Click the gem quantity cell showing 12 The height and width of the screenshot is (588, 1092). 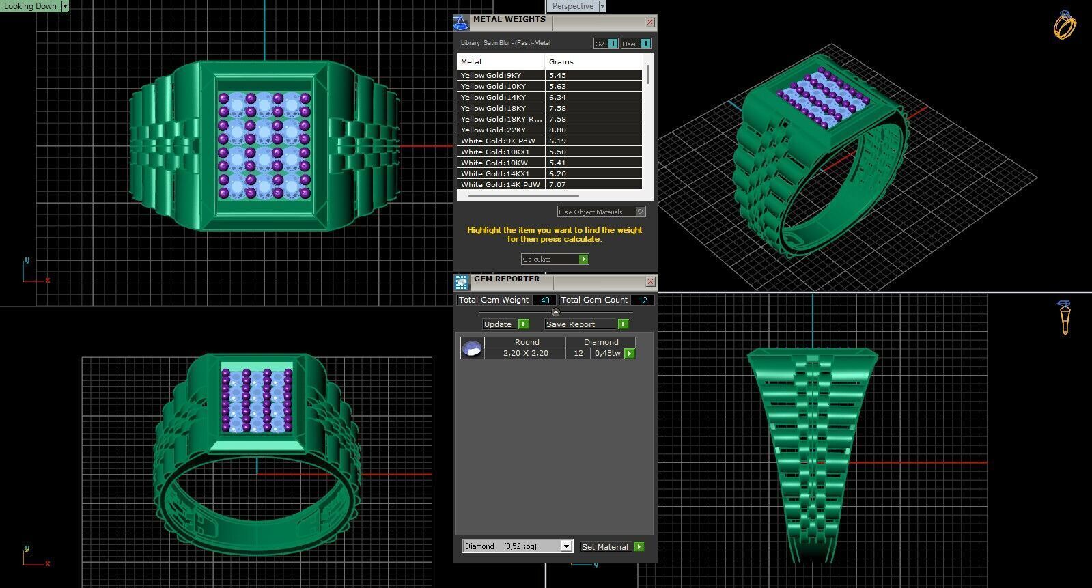click(x=578, y=353)
